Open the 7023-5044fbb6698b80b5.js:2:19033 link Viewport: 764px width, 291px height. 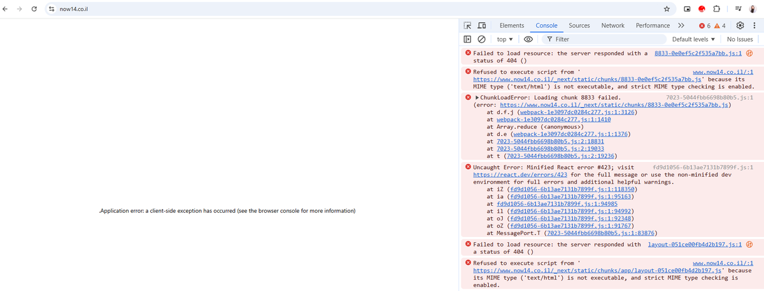(550, 148)
